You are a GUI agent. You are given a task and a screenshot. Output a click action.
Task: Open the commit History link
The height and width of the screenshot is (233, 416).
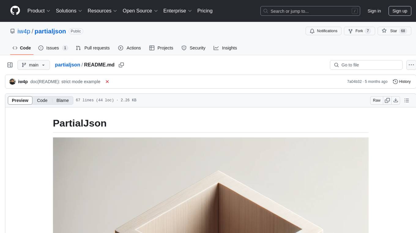click(x=402, y=82)
